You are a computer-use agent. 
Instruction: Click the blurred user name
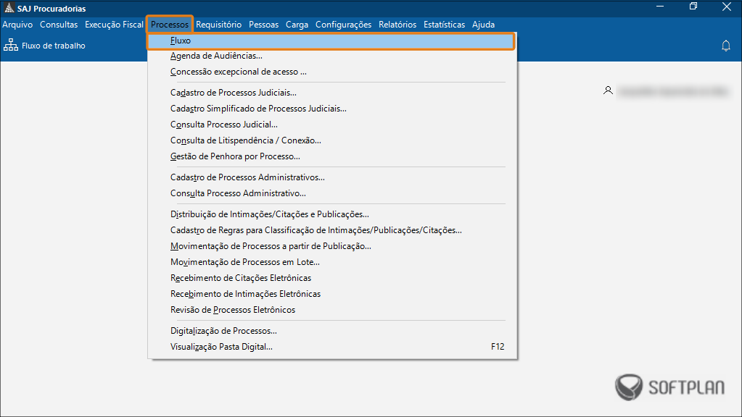[673, 91]
